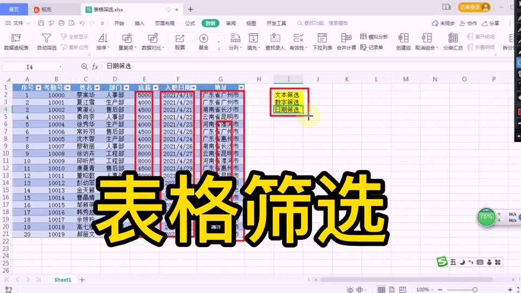This screenshot has width=521, height=293.
Task: Open the 页面布局 ribbon tab
Action: tap(165, 23)
